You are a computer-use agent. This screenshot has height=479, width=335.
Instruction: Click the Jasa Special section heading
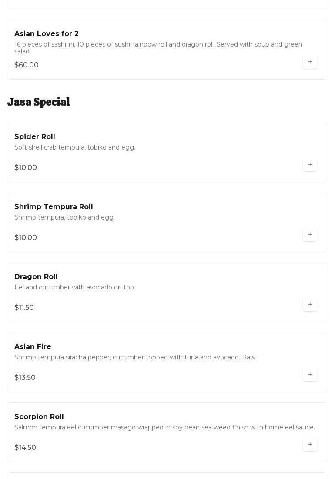[39, 102]
